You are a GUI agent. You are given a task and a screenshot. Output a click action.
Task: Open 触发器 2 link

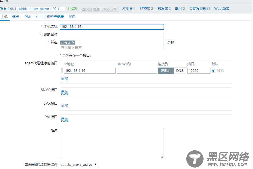(x=164, y=9)
